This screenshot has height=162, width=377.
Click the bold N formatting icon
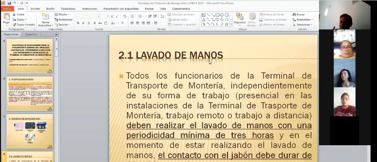point(78,23)
